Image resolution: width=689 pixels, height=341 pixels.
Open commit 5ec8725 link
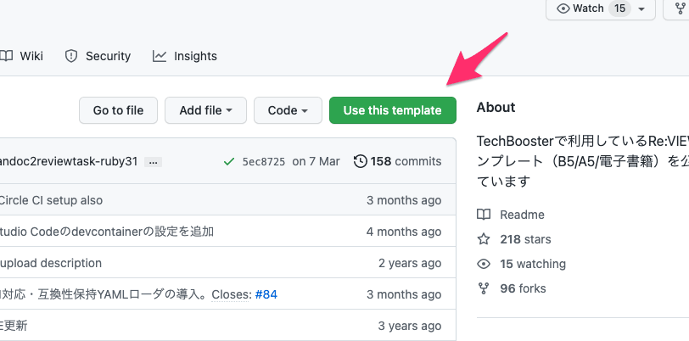264,161
